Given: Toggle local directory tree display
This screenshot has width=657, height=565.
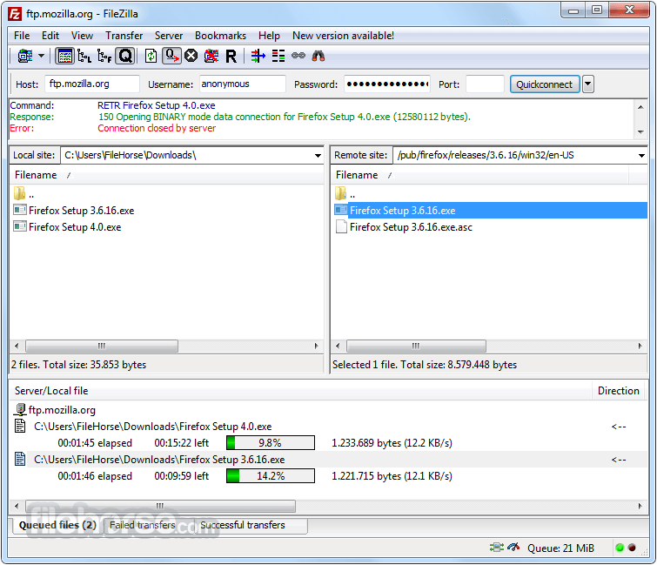Looking at the screenshot, I should pyautogui.click(x=84, y=56).
